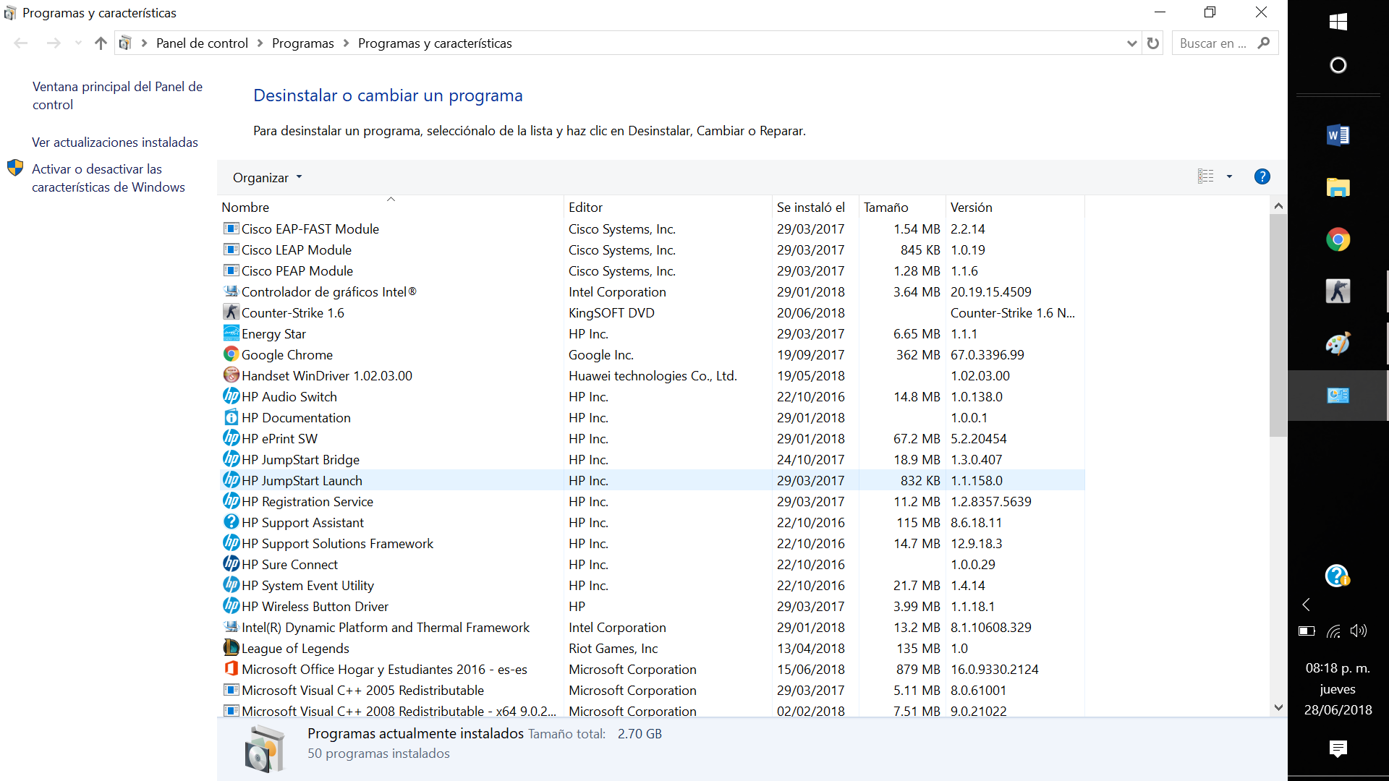Open help question mark button
Viewport: 1389px width, 781px height.
[x=1262, y=176]
